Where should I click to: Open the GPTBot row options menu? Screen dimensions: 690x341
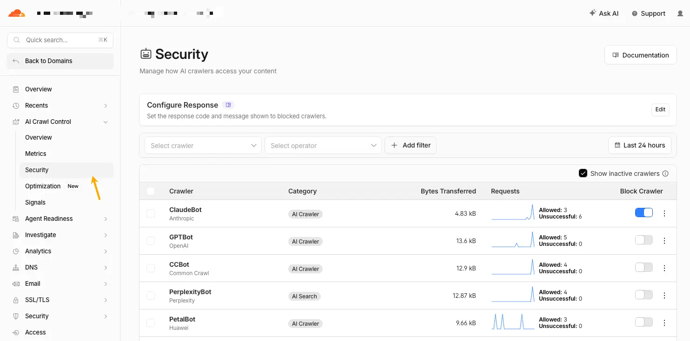(x=664, y=241)
